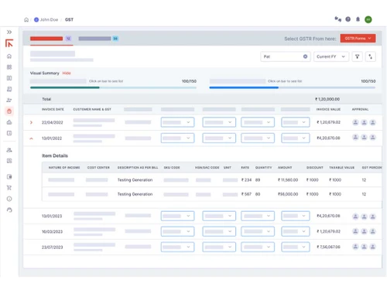Click the Total amount ₹ 1,20,000.00
387x290 pixels.
click(327, 99)
